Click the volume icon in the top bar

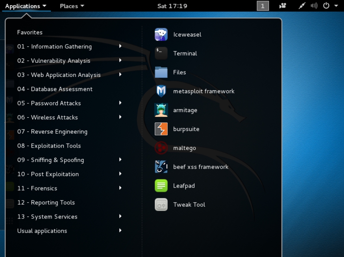314,5
